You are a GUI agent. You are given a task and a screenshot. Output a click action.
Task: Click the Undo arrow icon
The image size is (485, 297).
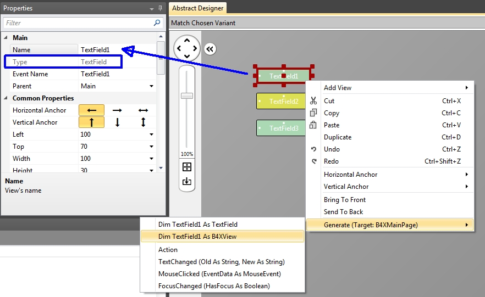point(313,149)
